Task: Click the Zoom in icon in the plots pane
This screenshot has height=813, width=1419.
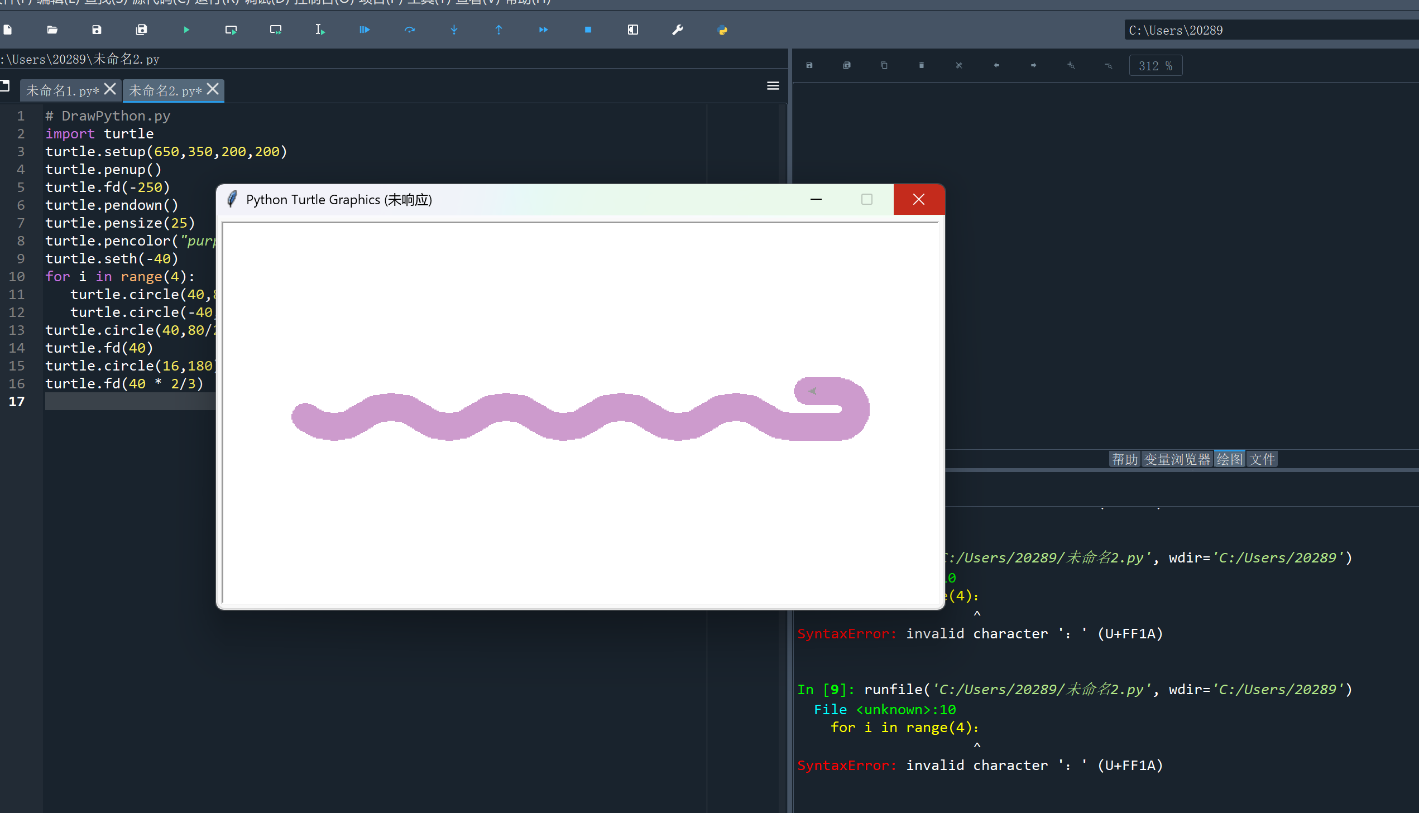Action: click(x=1071, y=66)
